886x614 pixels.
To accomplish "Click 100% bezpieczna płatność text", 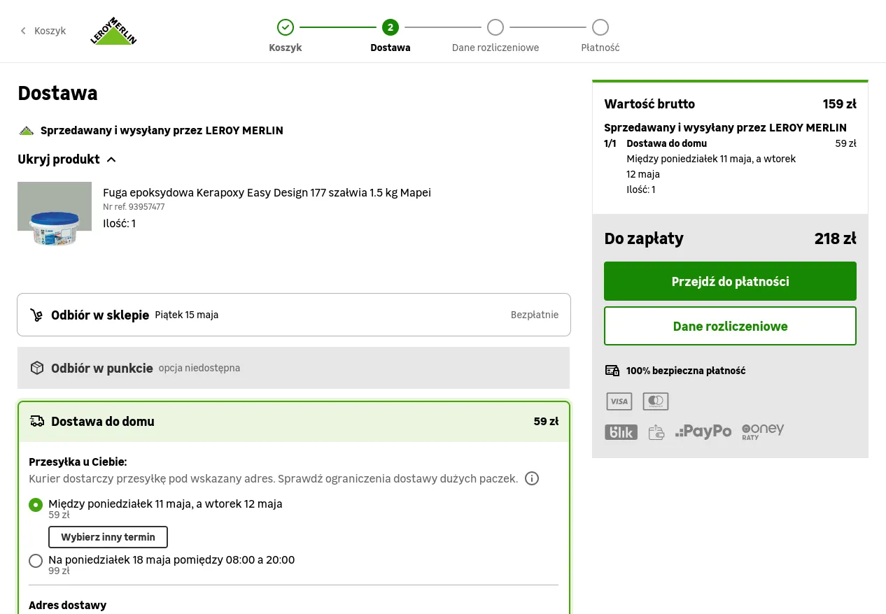I will tap(686, 371).
